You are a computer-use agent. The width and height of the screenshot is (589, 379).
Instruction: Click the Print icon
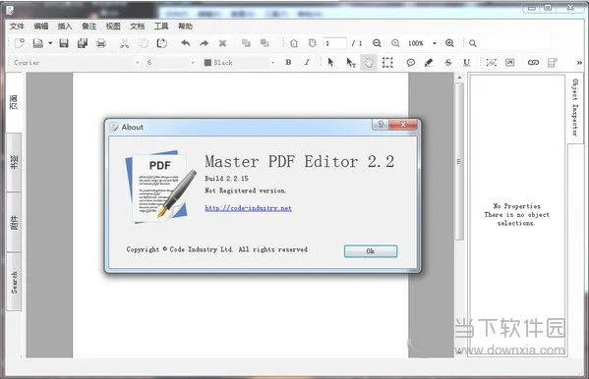coord(101,43)
